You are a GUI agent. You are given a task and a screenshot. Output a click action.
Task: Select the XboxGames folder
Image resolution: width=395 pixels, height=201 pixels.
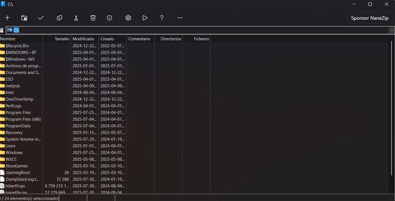pos(17,166)
